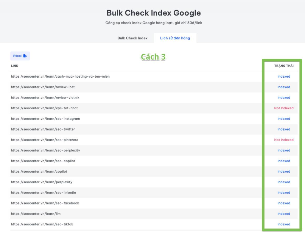Switch to the Bulk Check Index tab
The width and height of the screenshot is (305, 232).
(132, 38)
